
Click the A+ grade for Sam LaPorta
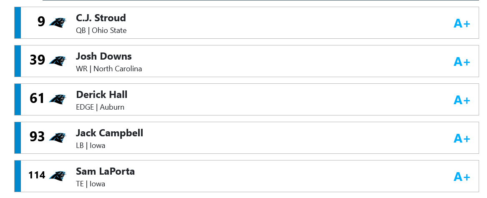[x=462, y=177]
